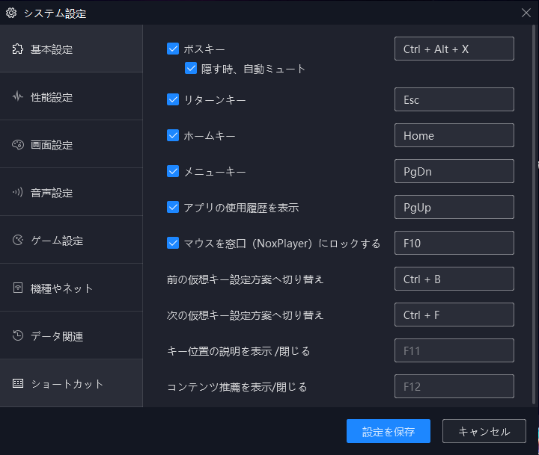Image resolution: width=539 pixels, height=455 pixels.
Task: Click the ゲーム設定 icon in sidebar
Action: pyautogui.click(x=17, y=240)
